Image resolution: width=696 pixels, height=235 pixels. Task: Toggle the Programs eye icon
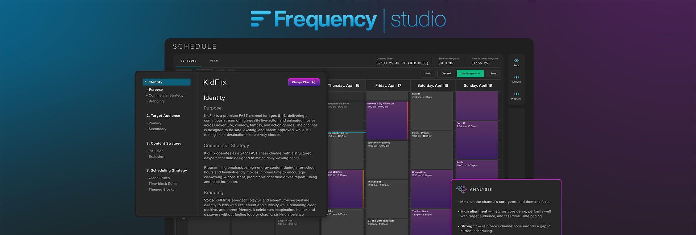(516, 94)
